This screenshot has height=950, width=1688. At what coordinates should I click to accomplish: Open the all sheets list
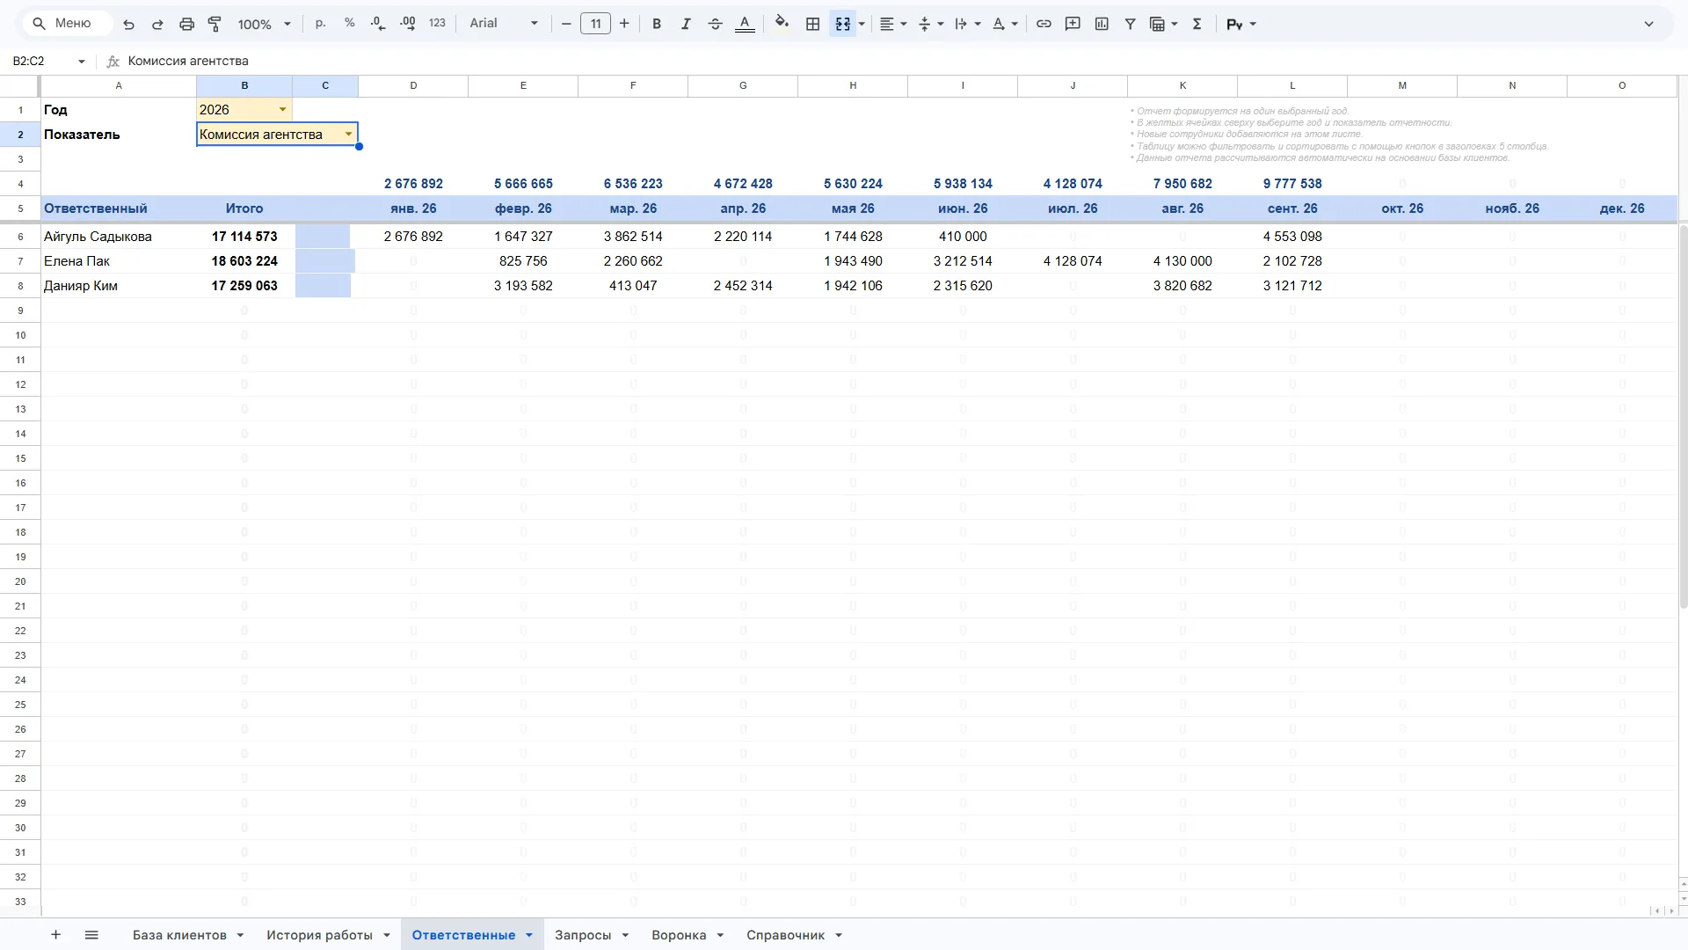(91, 934)
